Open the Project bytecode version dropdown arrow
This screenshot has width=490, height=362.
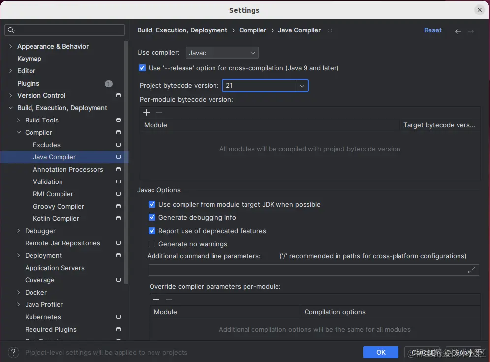[x=302, y=86]
